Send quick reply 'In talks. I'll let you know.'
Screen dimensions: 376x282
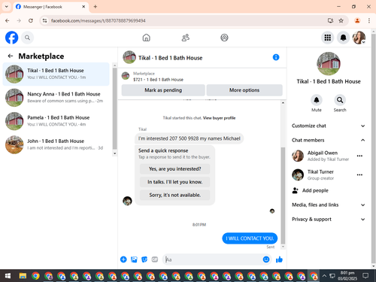click(174, 182)
